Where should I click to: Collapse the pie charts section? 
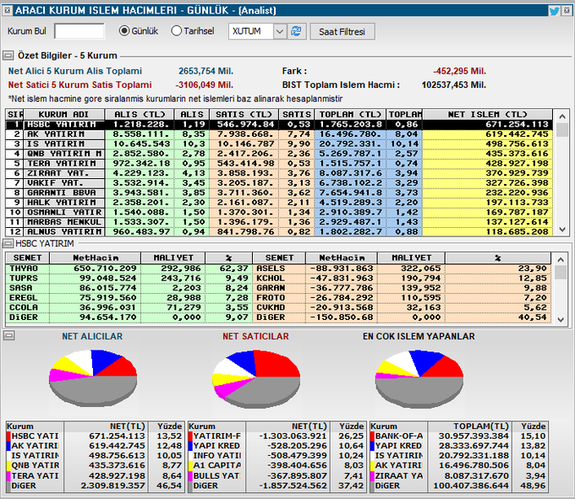pos(9,334)
